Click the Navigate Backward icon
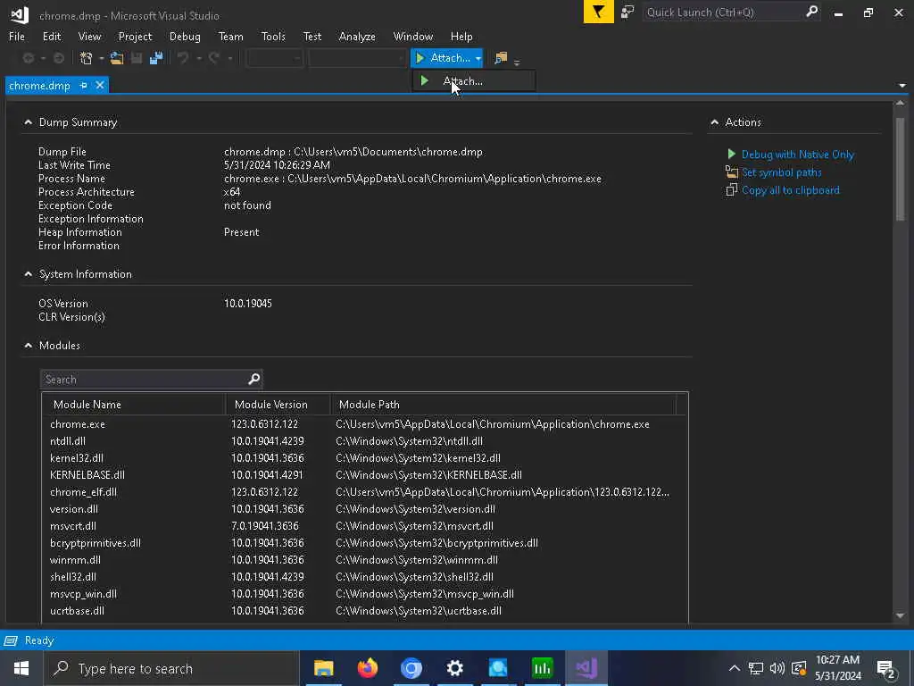This screenshot has width=914, height=686. click(x=28, y=58)
